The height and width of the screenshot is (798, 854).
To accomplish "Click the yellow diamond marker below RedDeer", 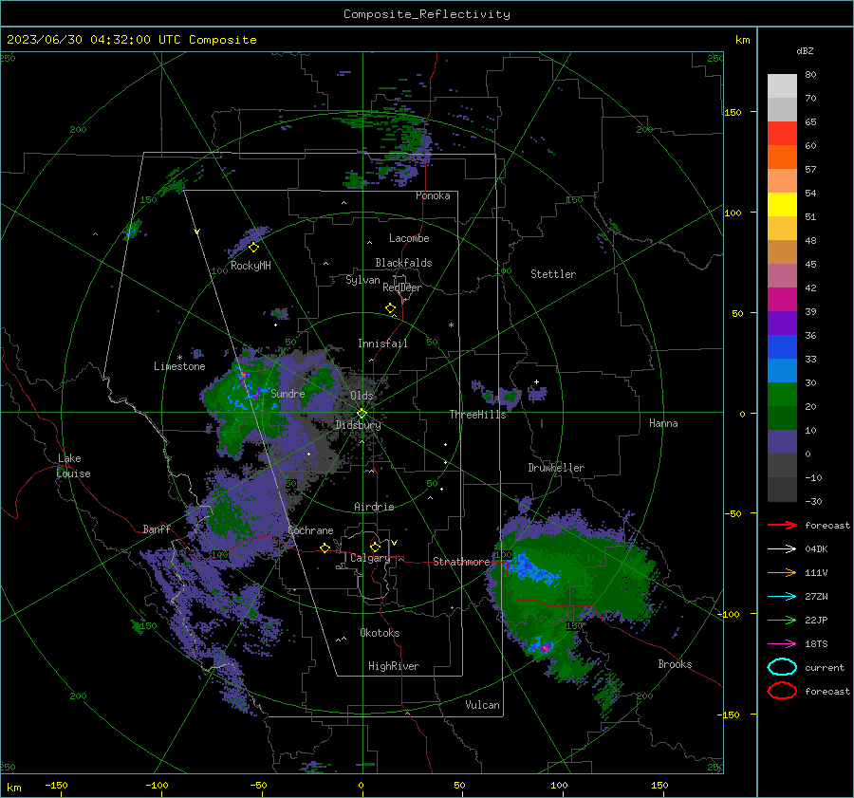I will [x=391, y=307].
